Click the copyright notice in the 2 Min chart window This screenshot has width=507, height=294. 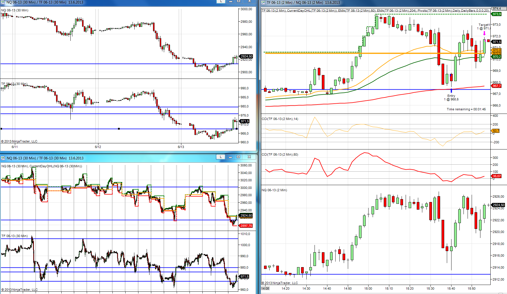coord(279,283)
